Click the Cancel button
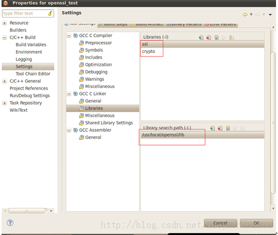The width and height of the screenshot is (278, 235). point(220,223)
